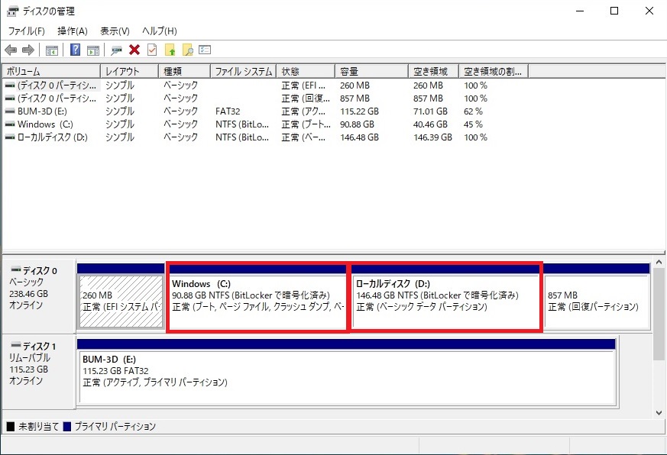Viewport: 667px width, 455px height.
Task: Toggle the console tree pane icon
Action: pos(52,50)
